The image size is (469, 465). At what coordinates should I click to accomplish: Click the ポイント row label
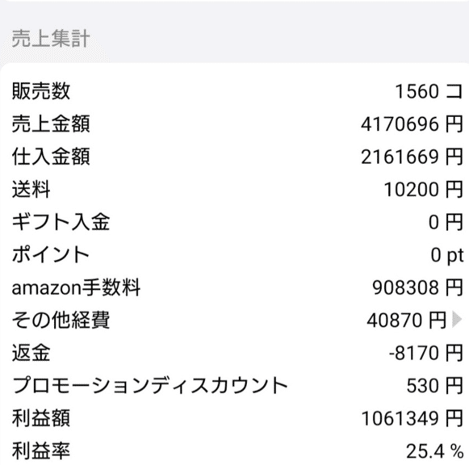[51, 254]
